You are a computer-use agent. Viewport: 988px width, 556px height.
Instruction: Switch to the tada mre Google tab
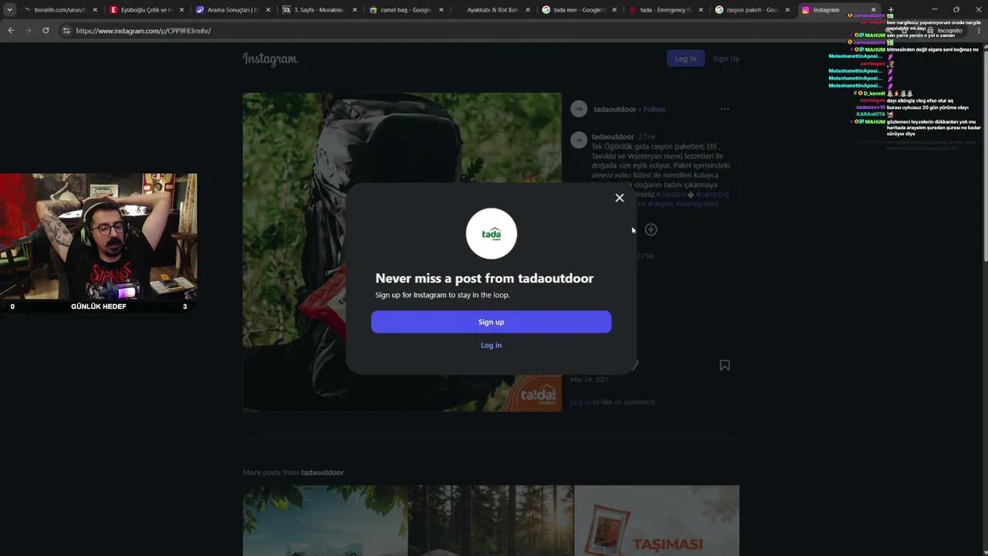pyautogui.click(x=578, y=10)
